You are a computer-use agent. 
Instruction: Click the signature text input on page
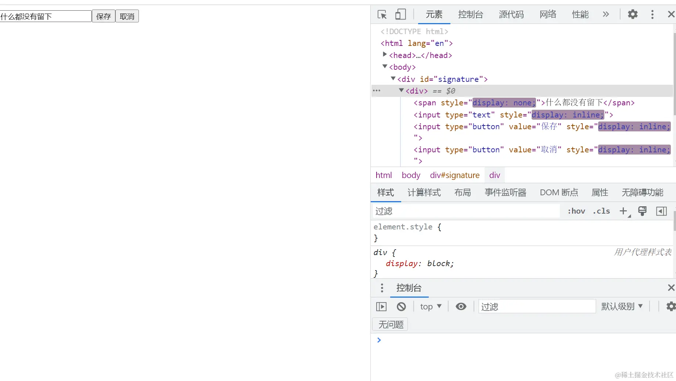click(x=46, y=16)
